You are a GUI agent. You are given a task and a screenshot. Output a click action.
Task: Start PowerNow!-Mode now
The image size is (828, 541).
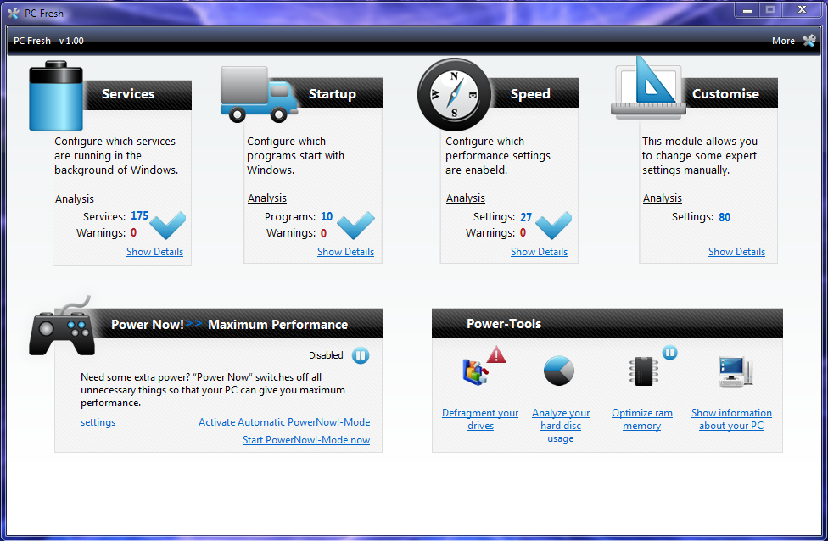click(306, 440)
